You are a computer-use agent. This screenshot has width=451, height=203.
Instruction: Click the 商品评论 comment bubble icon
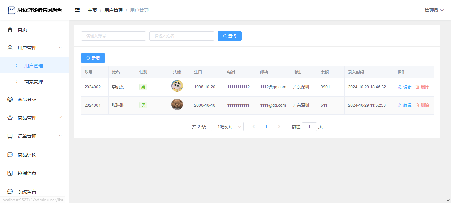point(10,155)
